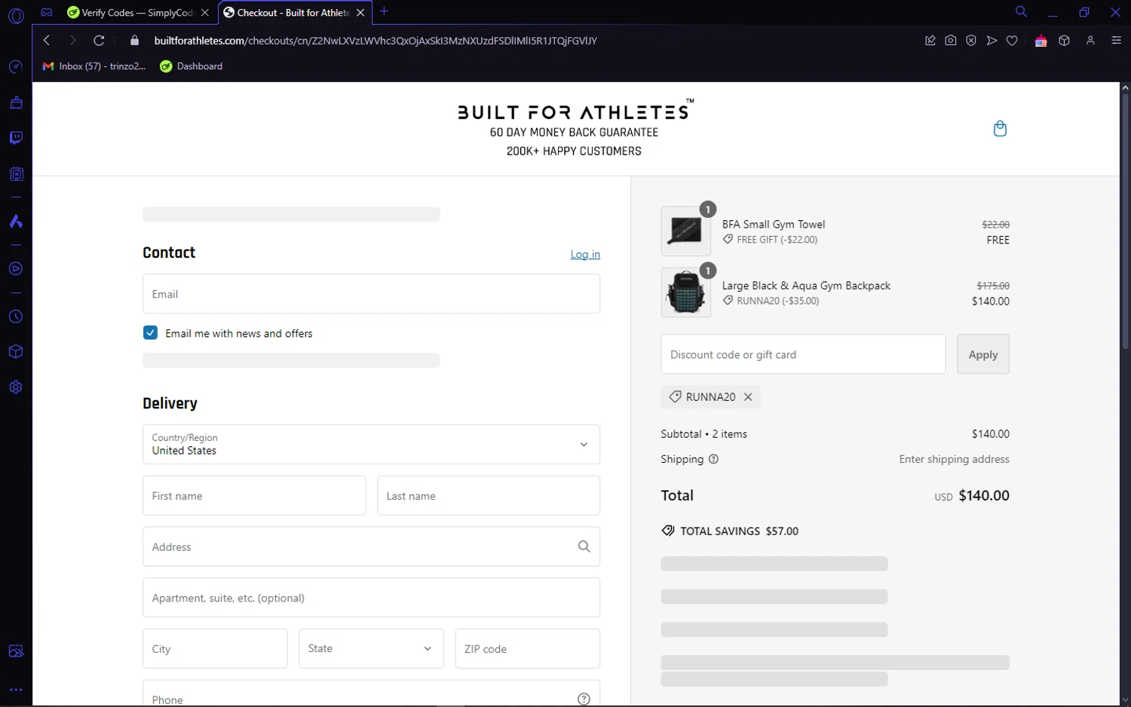This screenshot has height=707, width=1131.
Task: Open extensions cube in toolbar
Action: tap(1065, 41)
